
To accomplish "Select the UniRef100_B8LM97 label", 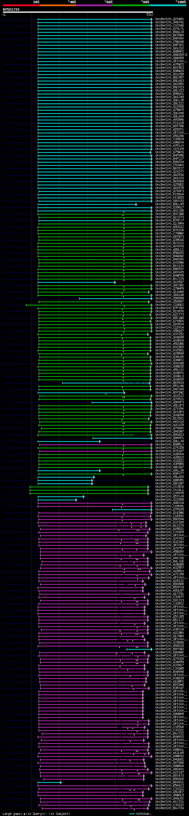I will [x=169, y=77].
